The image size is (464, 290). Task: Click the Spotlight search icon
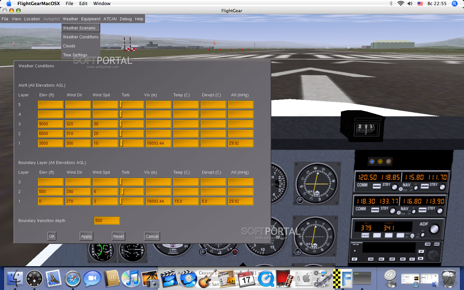(455, 4)
